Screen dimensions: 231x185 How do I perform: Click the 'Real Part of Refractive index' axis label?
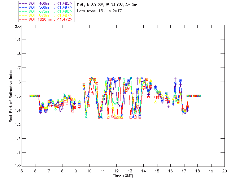coord(10,96)
